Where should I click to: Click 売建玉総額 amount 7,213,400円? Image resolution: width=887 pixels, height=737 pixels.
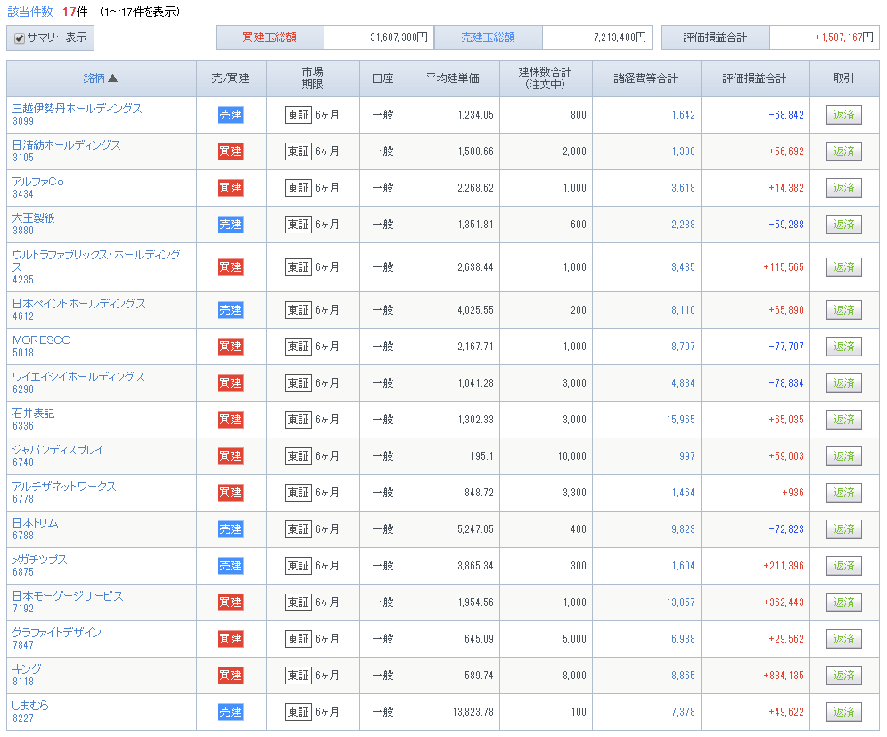pos(620,37)
